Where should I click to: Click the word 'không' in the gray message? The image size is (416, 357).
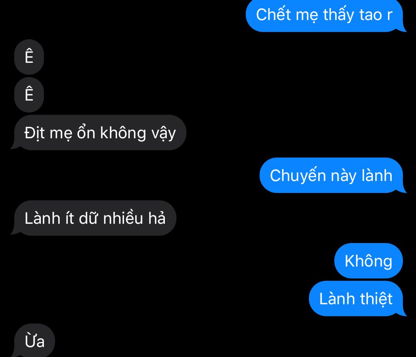123,132
